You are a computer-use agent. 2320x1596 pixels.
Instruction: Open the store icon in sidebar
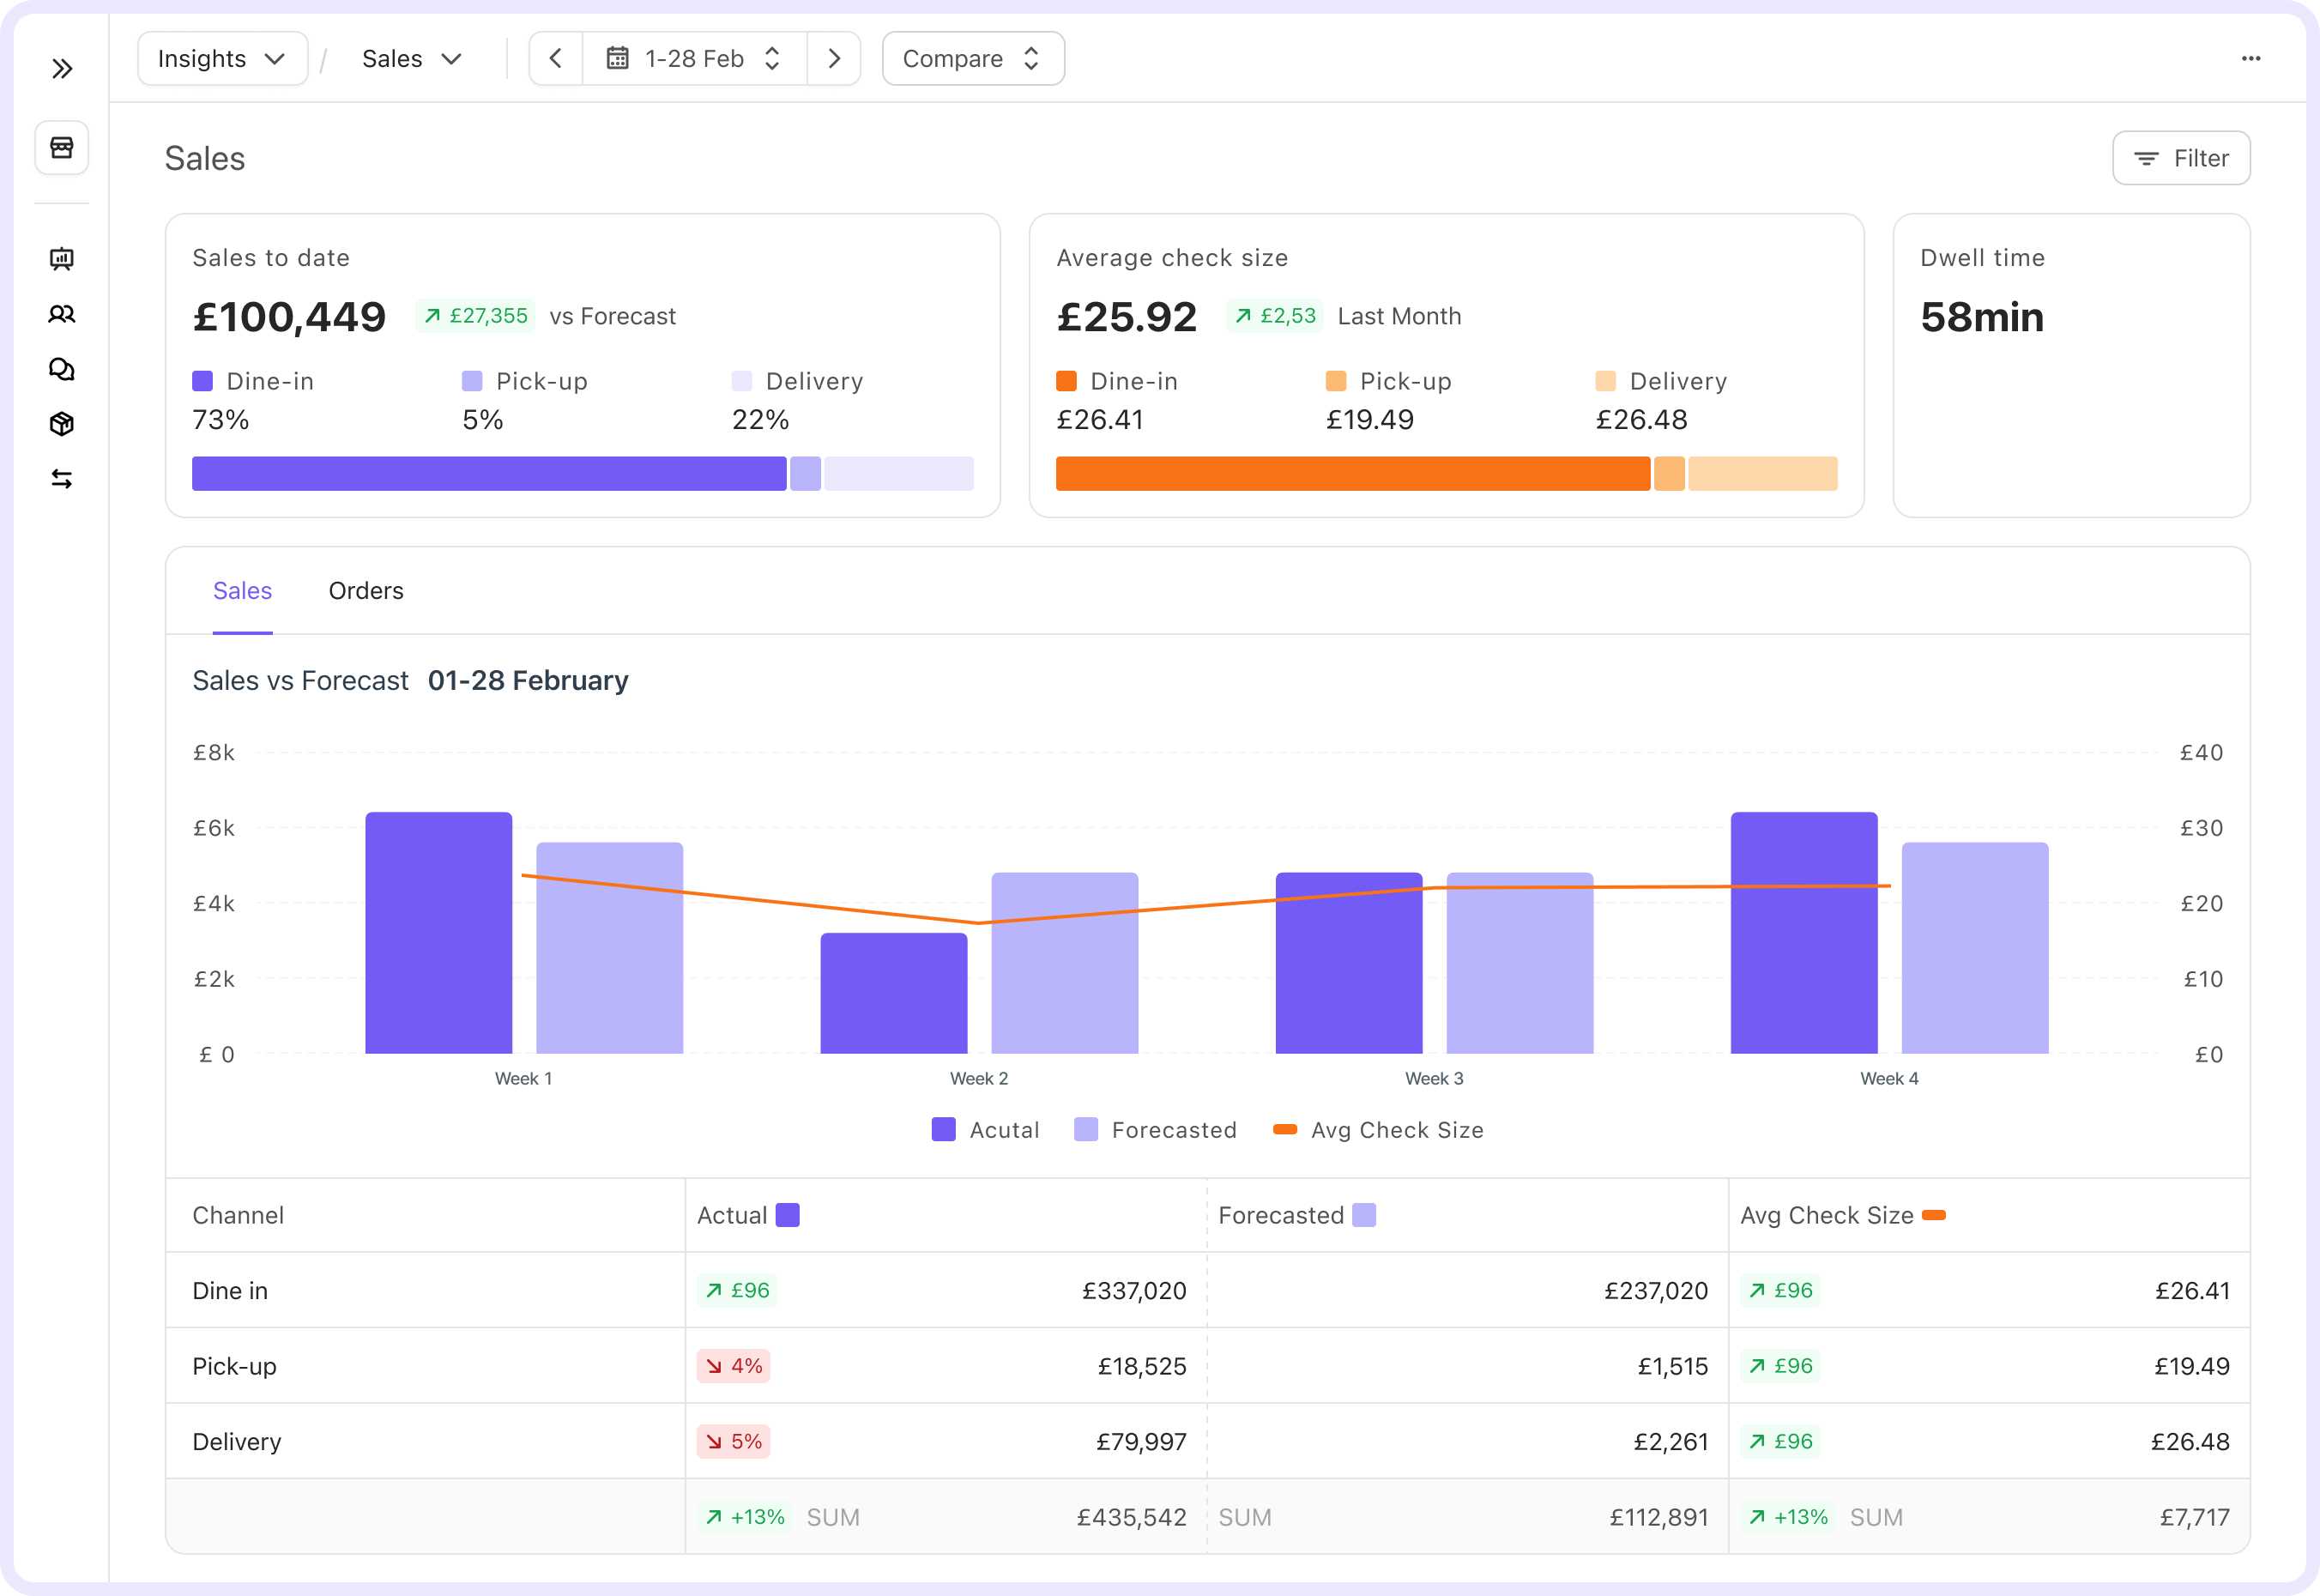pyautogui.click(x=62, y=148)
